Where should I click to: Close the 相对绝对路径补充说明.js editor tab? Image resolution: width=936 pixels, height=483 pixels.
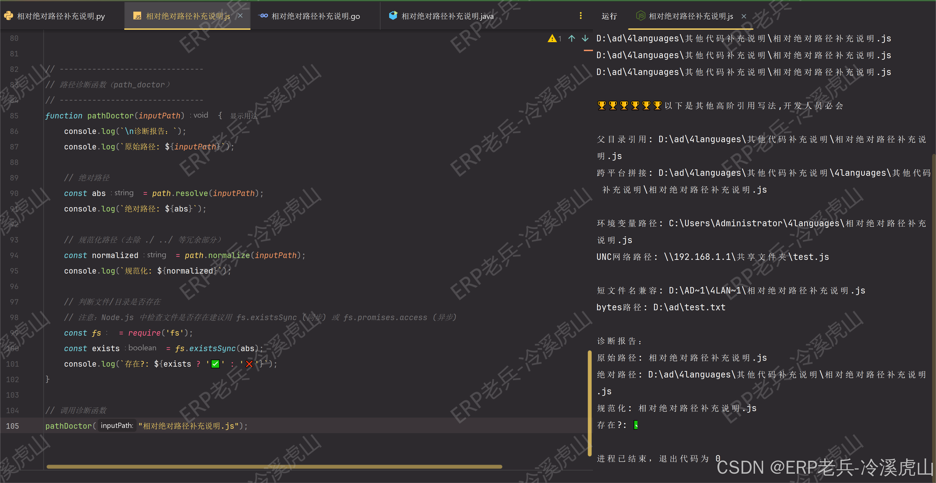coord(240,16)
